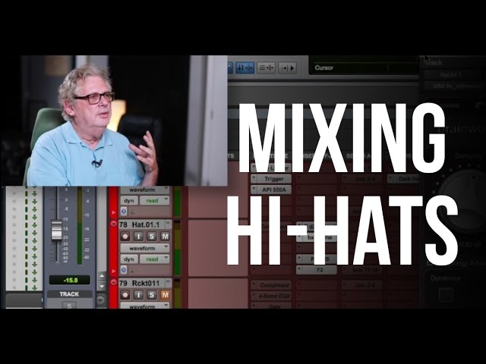This screenshot has height=364, width=486.
Task: Open the waveform view selector on Rckt011
Action: (145, 306)
